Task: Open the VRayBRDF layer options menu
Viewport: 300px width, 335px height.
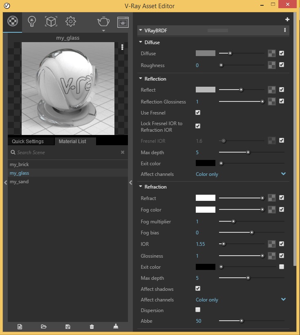Action: [285, 30]
